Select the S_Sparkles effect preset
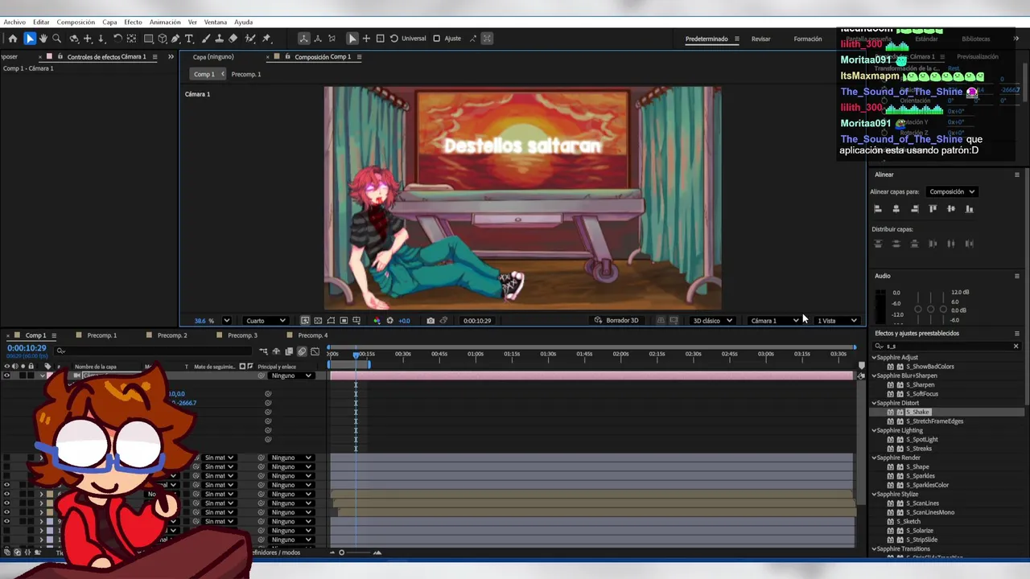The height and width of the screenshot is (579, 1030). 921,476
